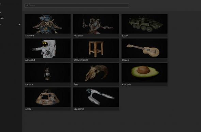Open the sidebar item ending in 'dels'

pos(2,18)
